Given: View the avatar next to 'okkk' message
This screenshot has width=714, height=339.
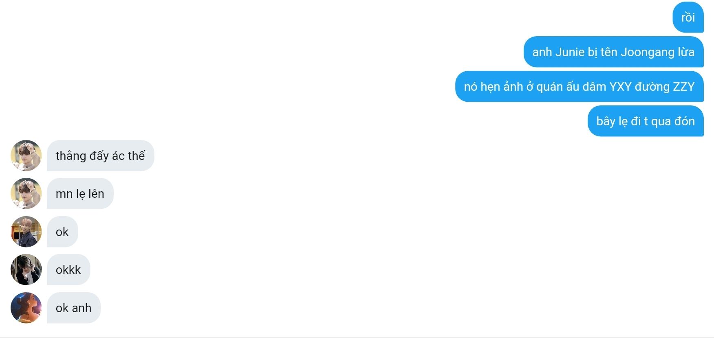Looking at the screenshot, I should (26, 269).
